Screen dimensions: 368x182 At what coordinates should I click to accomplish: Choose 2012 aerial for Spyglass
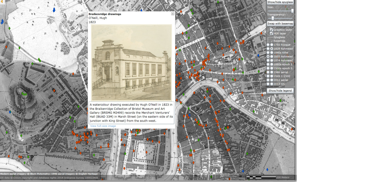coord(268,80)
